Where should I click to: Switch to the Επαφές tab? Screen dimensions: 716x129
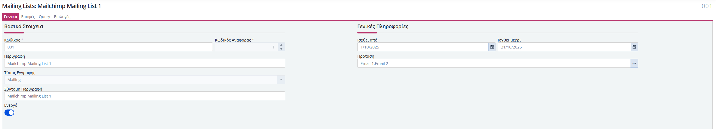28,17
